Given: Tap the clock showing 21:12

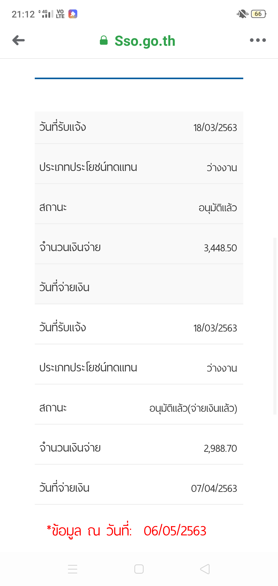Looking at the screenshot, I should click(x=23, y=14).
